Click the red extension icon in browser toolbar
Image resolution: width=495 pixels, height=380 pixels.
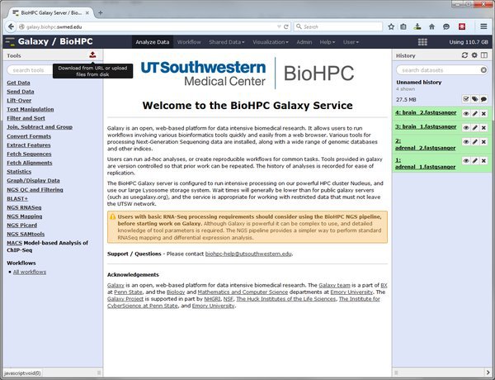pos(462,26)
